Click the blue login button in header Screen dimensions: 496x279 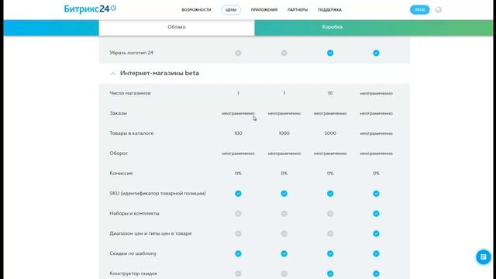(420, 10)
